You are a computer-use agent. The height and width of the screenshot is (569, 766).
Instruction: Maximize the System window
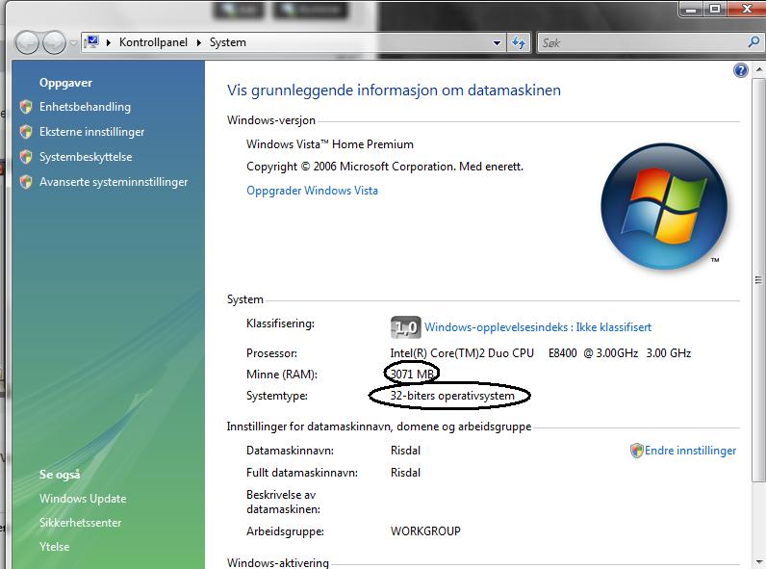tap(715, 9)
